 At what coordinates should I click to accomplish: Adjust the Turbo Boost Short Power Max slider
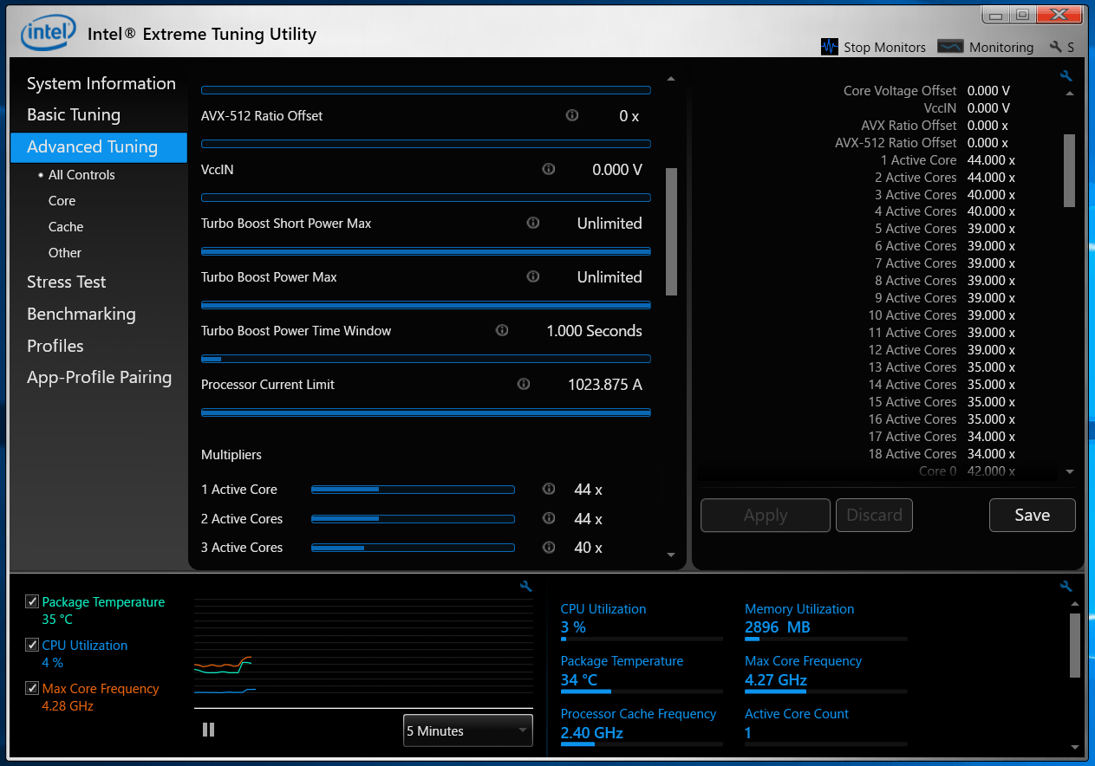[426, 251]
